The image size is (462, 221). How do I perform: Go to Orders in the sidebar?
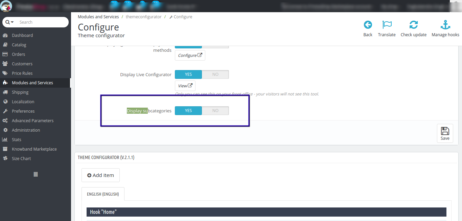tap(18, 54)
